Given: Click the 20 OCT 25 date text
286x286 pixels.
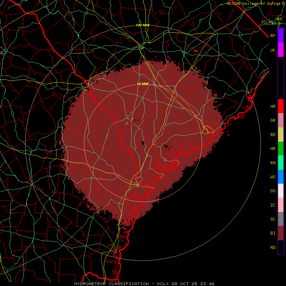Looking at the screenshot, I should 185,284.
